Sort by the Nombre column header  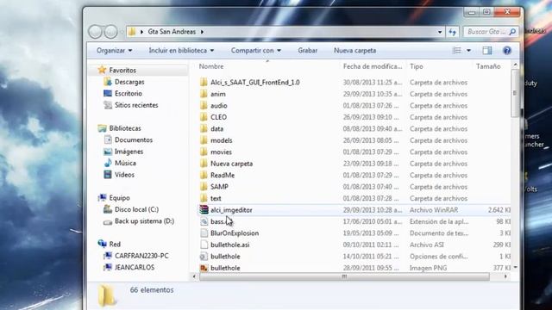[211, 66]
